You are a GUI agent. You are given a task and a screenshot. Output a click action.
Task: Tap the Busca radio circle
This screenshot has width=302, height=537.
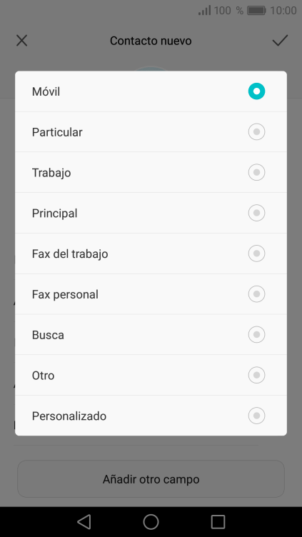(x=256, y=335)
